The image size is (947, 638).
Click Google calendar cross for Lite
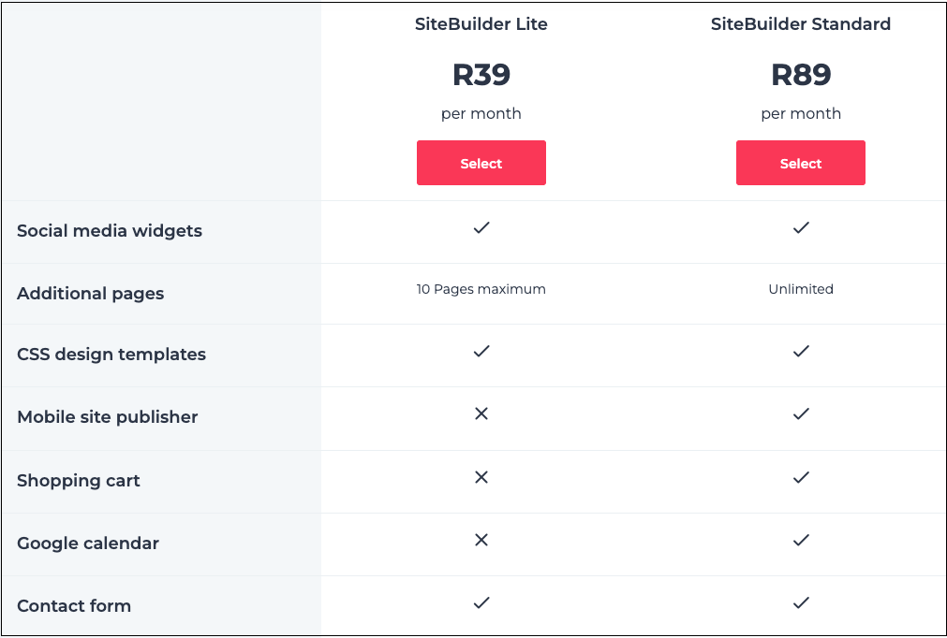pos(481,540)
